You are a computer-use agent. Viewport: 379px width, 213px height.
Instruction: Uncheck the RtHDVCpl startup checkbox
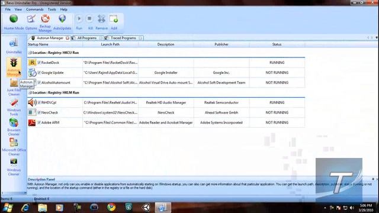coord(39,102)
